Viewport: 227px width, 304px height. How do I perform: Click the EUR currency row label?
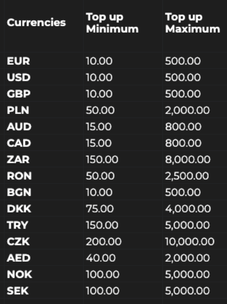18,61
